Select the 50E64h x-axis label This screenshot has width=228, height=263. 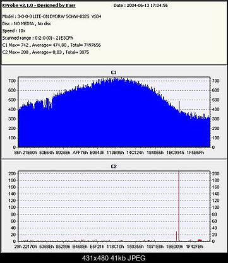click(x=47, y=153)
